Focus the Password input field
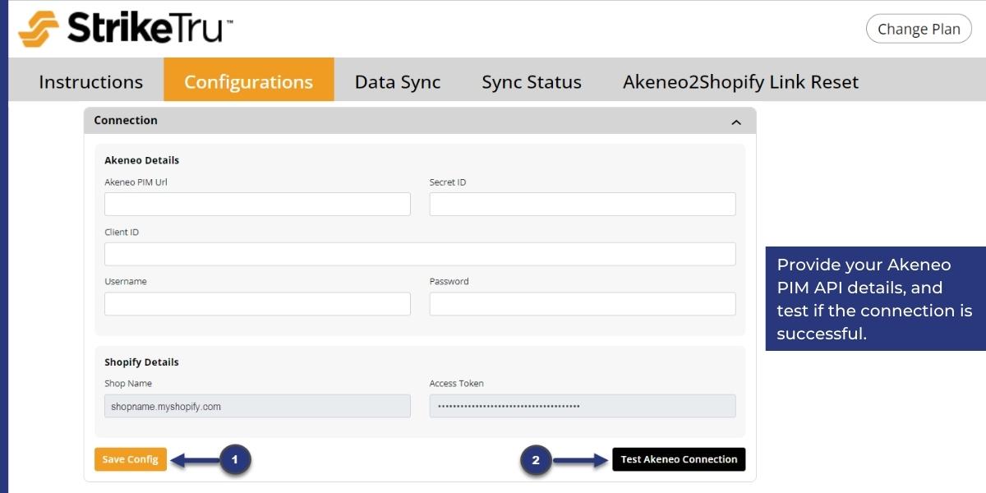 [583, 304]
